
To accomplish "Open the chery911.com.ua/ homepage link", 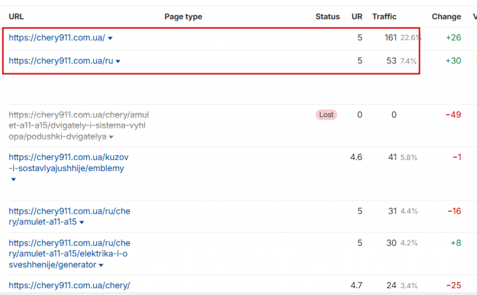I will 57,38.
